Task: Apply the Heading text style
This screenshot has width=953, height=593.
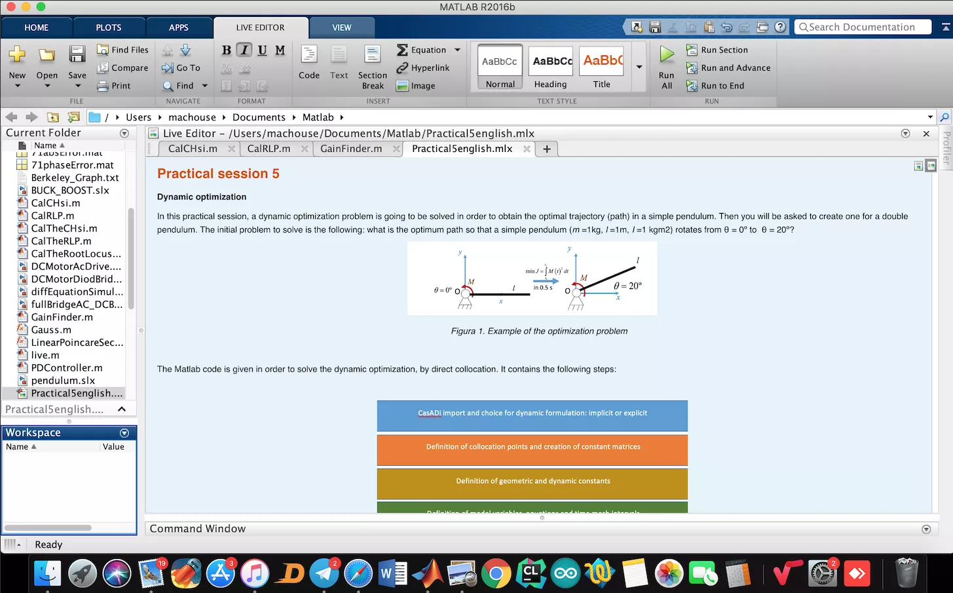Action: [x=550, y=67]
